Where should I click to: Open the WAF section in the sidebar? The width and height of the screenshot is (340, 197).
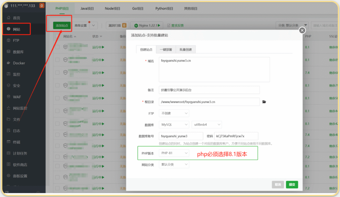[16, 97]
